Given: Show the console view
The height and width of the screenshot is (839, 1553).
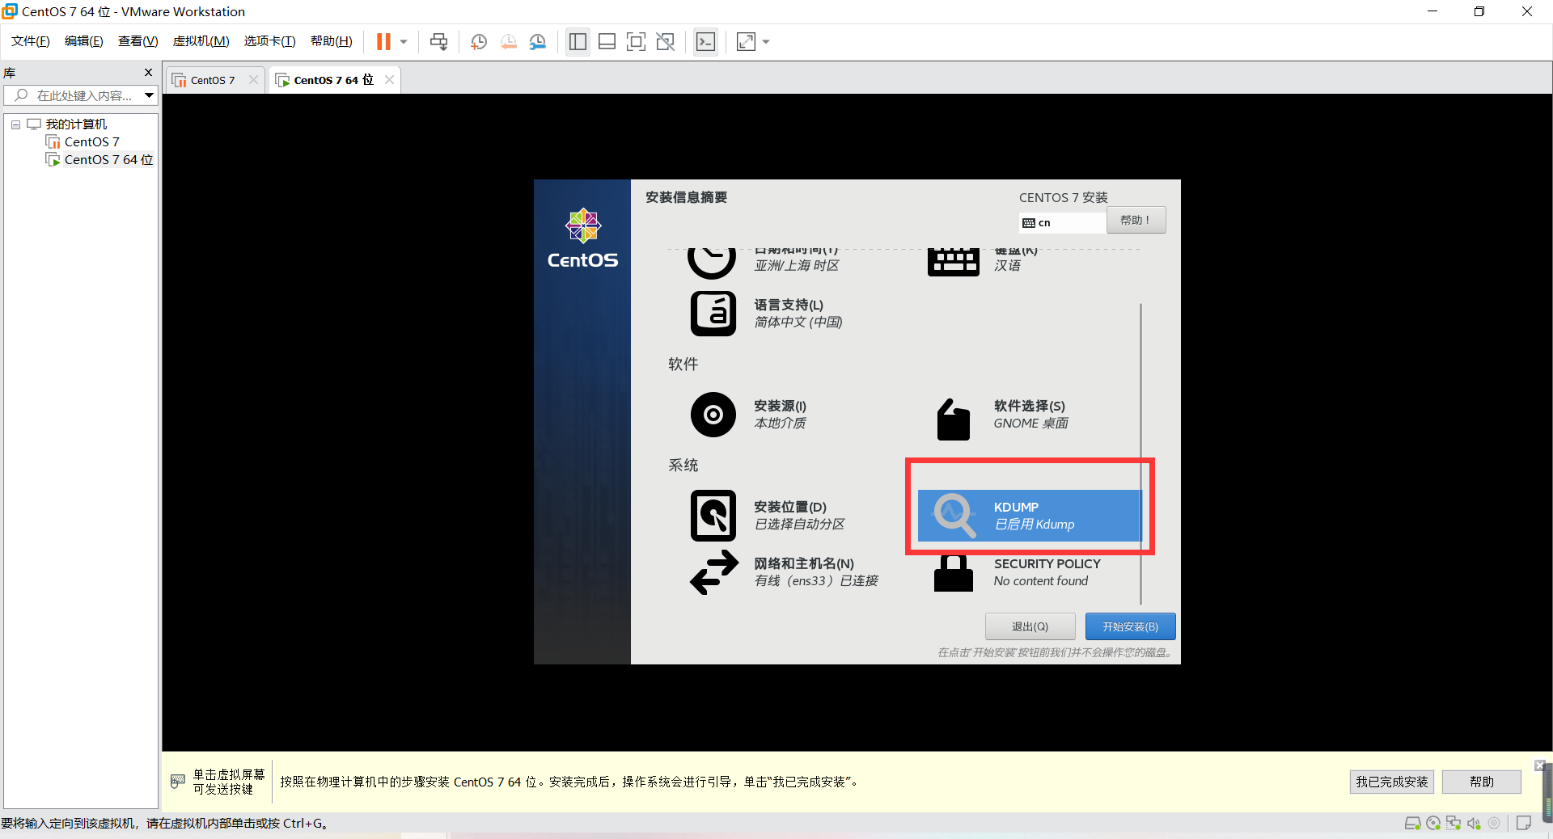Looking at the screenshot, I should [x=705, y=42].
